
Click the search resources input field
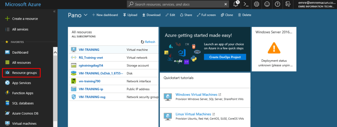click(178, 4)
